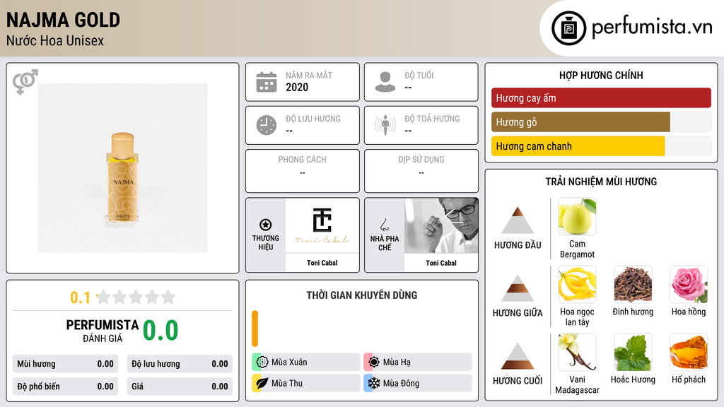Click the Hương cay ấm red bar
724x407 pixels.
tap(601, 98)
